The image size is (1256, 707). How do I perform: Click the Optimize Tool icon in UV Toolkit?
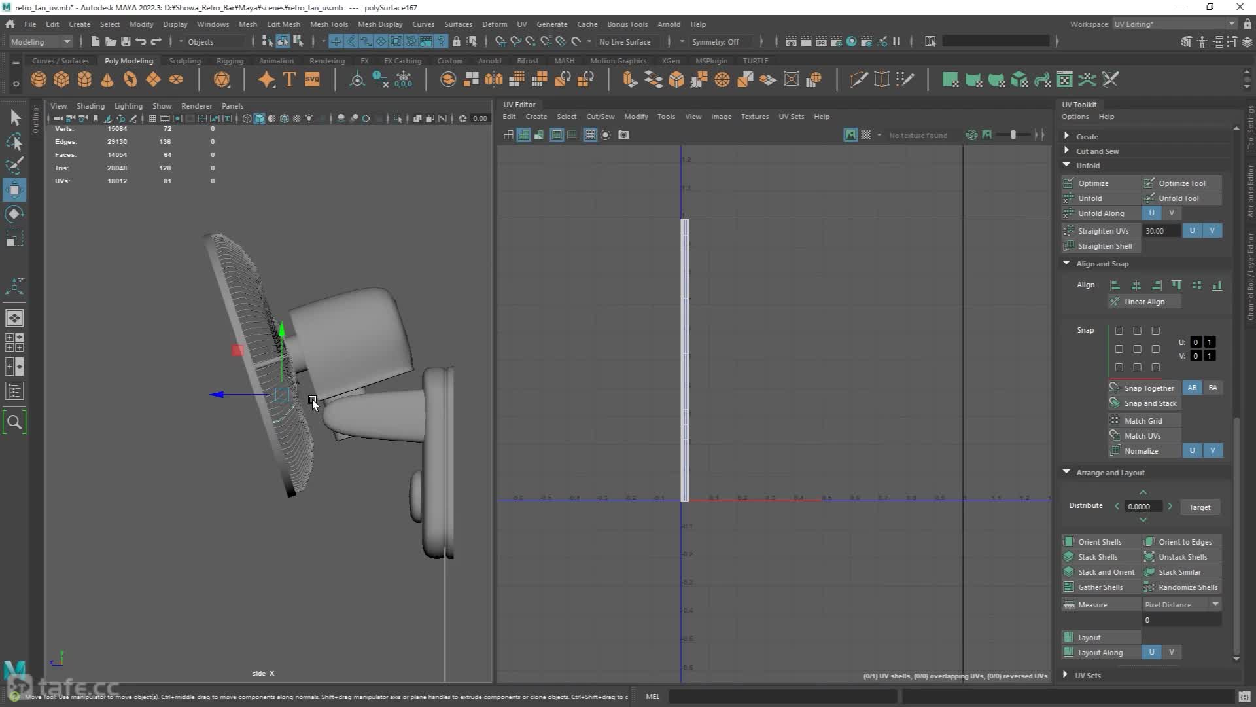[x=1149, y=183]
